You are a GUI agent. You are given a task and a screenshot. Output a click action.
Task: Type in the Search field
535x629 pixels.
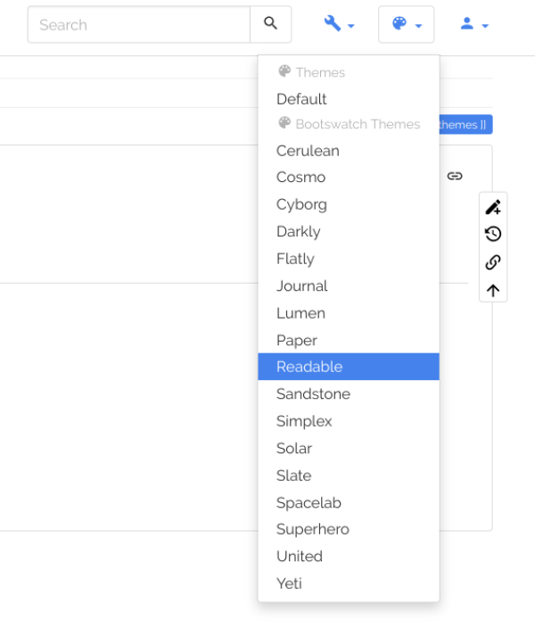[x=138, y=25]
